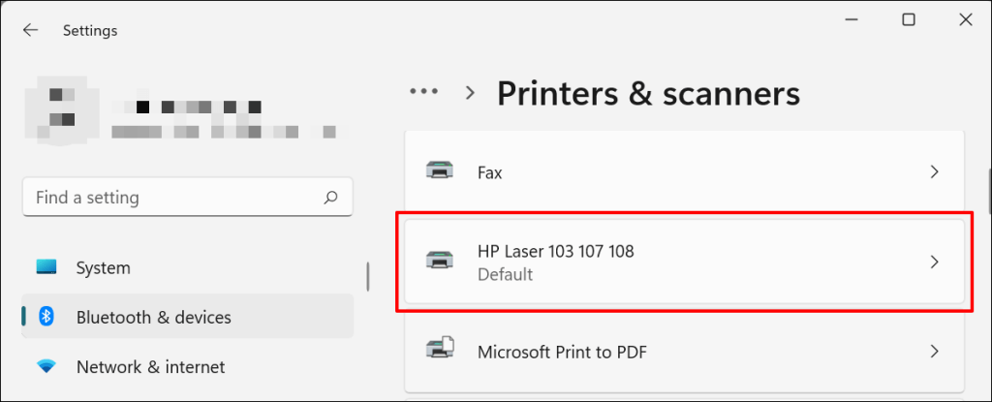992x402 pixels.
Task: Select Bluetooth & devices in sidebar
Action: pyautogui.click(x=153, y=317)
